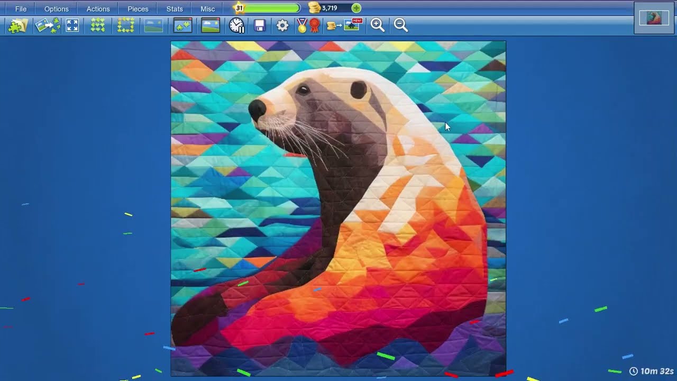
Task: Open achievements medal icon
Action: pos(308,25)
